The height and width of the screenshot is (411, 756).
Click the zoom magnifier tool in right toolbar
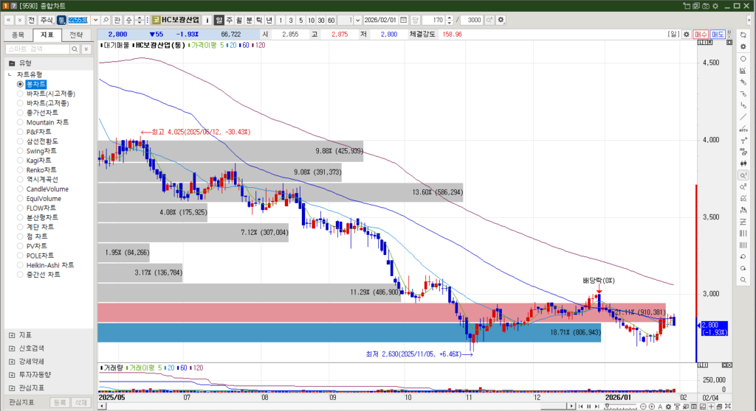coord(743,175)
